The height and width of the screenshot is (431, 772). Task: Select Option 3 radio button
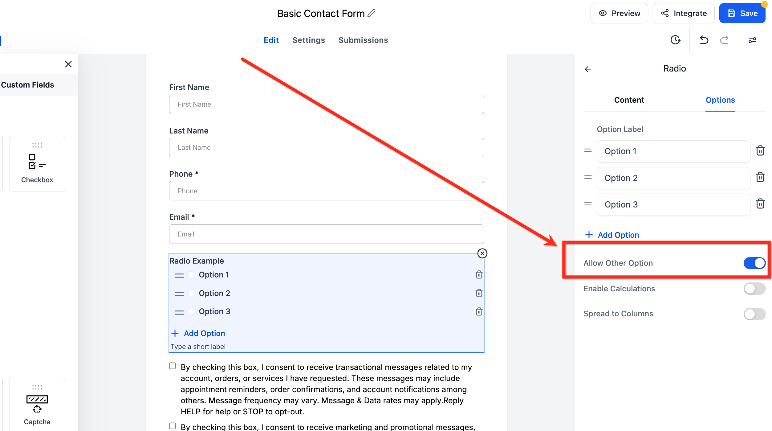[191, 312]
